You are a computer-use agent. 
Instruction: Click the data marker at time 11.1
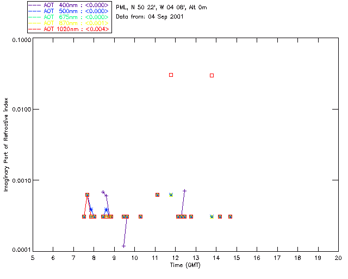click(157, 195)
